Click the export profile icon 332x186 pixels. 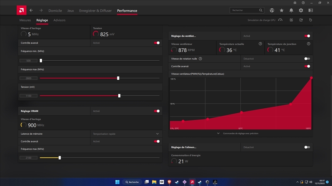point(301,20)
